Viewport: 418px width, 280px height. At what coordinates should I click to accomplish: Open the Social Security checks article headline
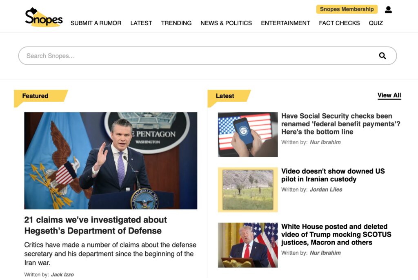click(x=340, y=124)
